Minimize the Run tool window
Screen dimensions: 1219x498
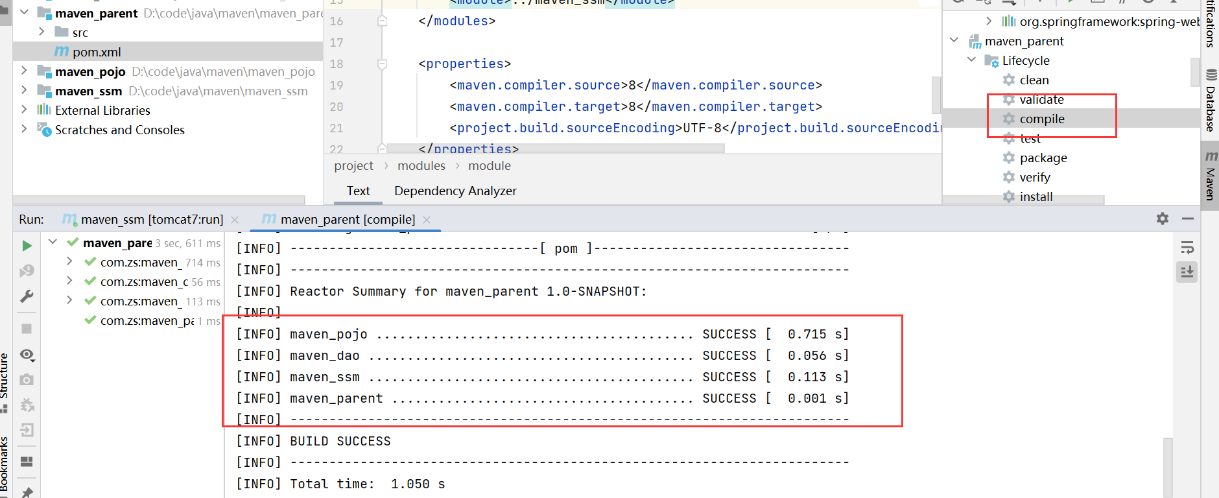click(x=1188, y=219)
